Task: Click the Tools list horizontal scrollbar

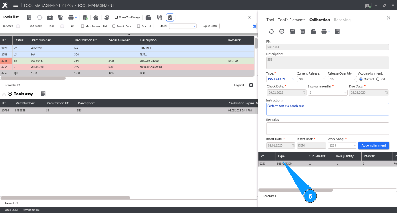Action: [33, 78]
